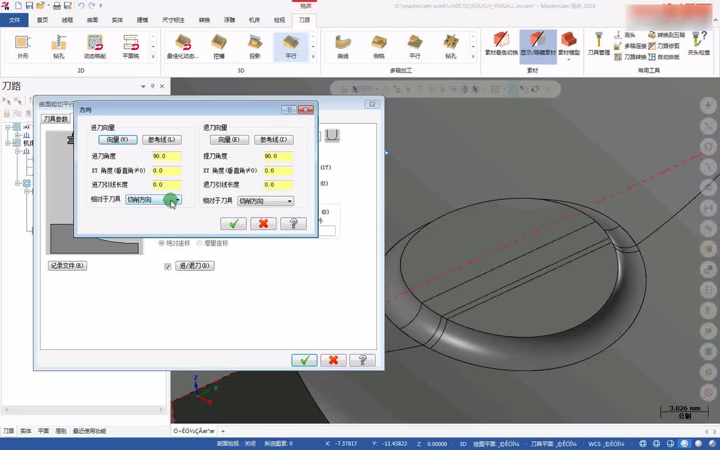720x450 pixels.
Task: Click 记录文件(R) button
Action: coord(67,266)
